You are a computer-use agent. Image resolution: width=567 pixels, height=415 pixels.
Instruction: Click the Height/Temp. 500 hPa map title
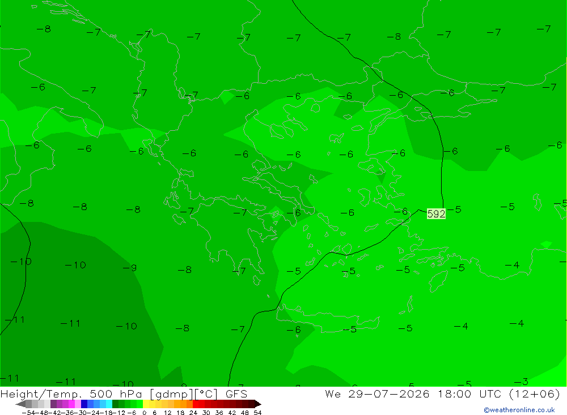[x=71, y=394]
